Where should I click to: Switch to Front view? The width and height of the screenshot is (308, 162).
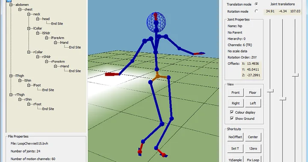click(x=236, y=93)
